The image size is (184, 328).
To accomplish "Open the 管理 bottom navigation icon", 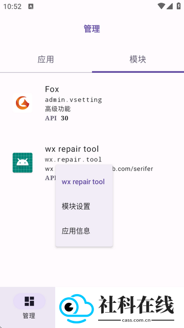I will tap(29, 301).
